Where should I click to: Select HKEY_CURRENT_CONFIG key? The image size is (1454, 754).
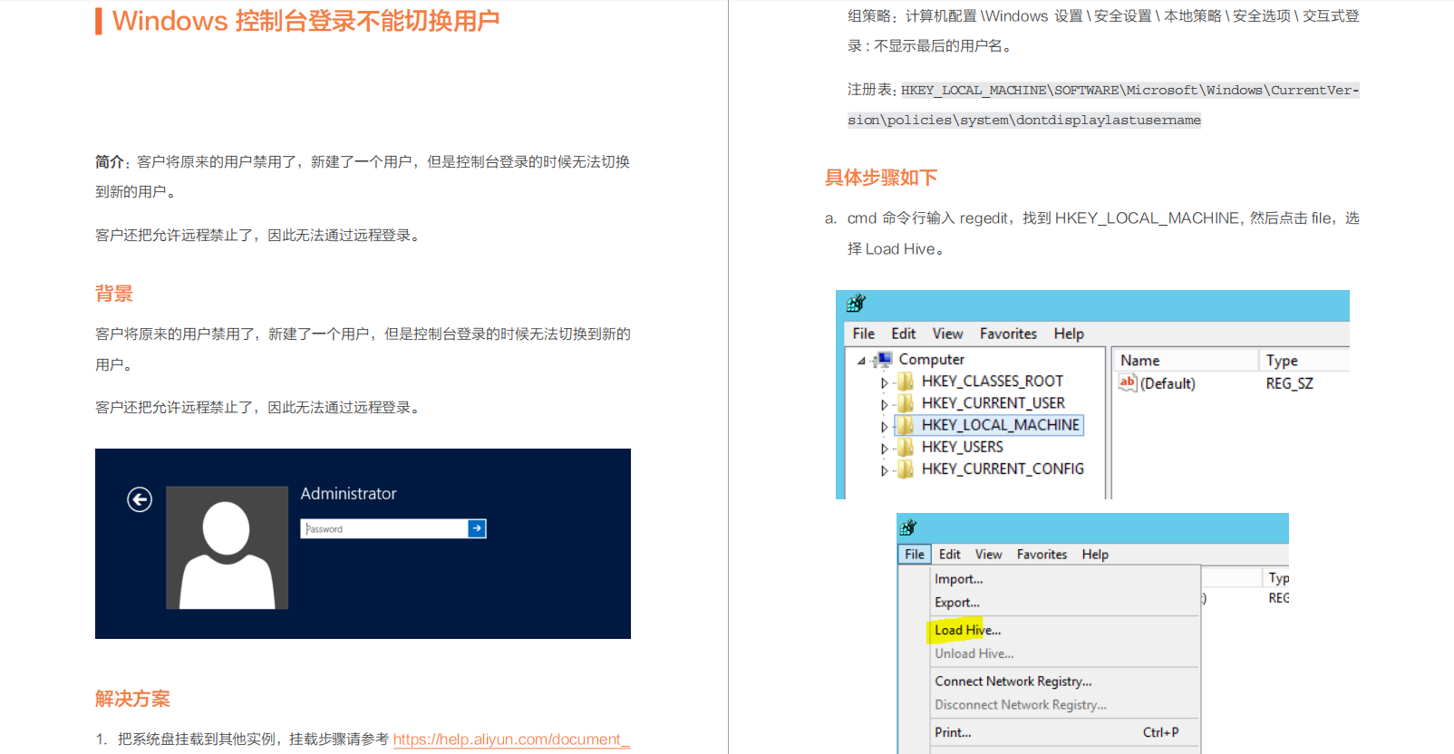tap(1003, 469)
